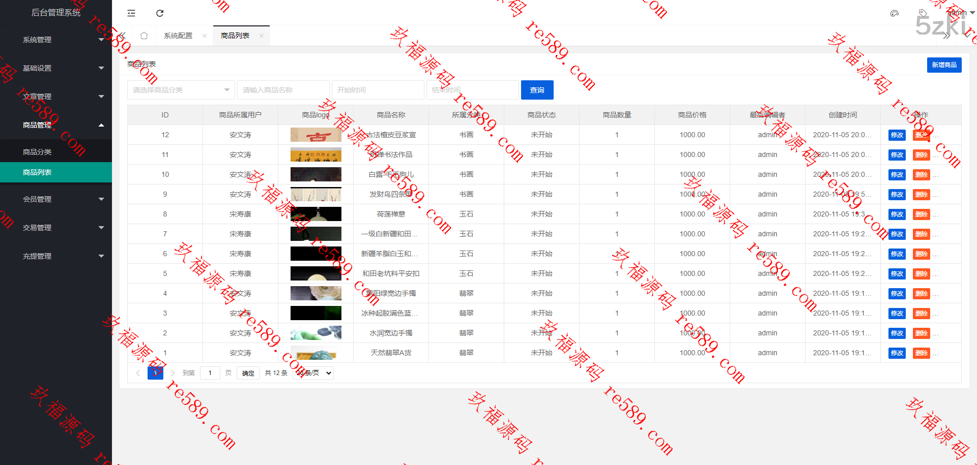Click the 查询 search button
This screenshot has width=977, height=465.
pyautogui.click(x=537, y=90)
